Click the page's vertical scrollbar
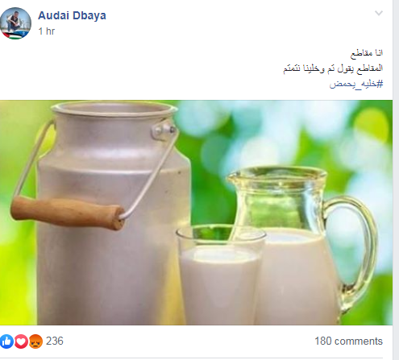Viewport: 399px width, 360px height. point(396,180)
